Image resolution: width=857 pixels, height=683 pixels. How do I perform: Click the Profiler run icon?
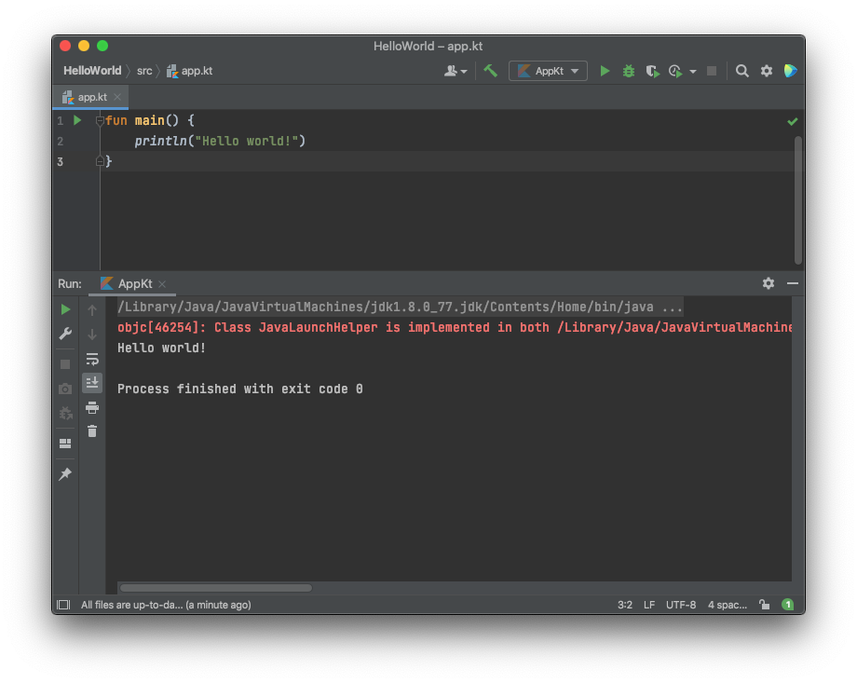[x=675, y=71]
